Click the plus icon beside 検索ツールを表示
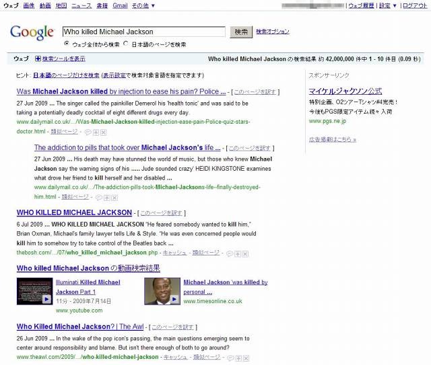Viewport: 431px width, 365px height. coord(38,58)
